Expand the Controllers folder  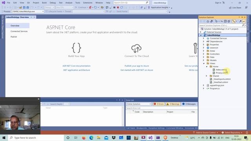[204, 54]
